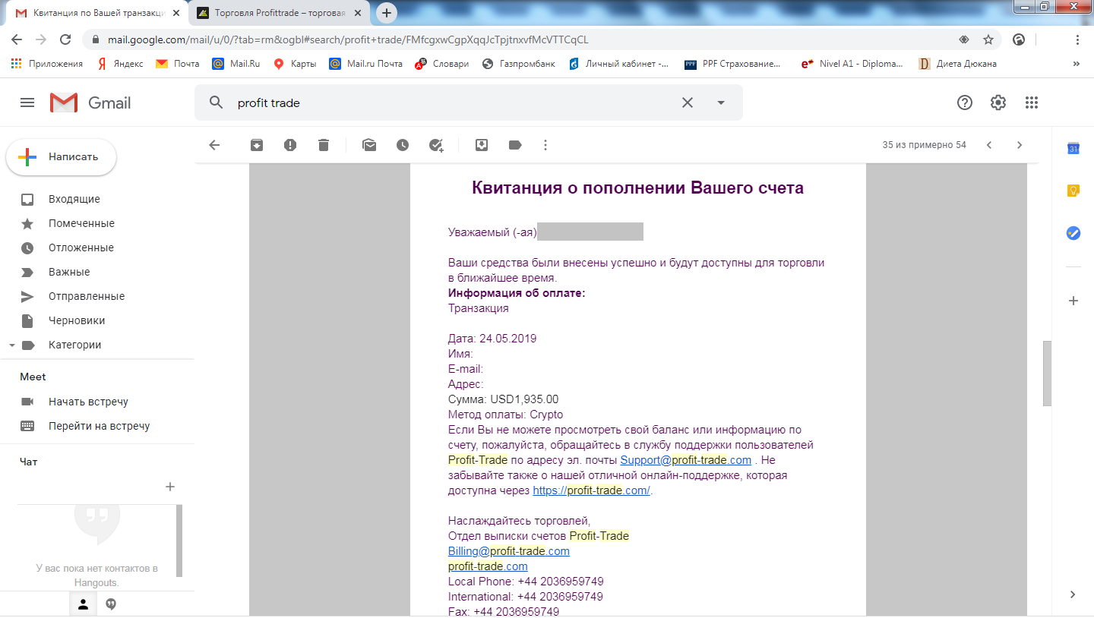Image resolution: width=1094 pixels, height=618 pixels.
Task: Open Google Keep side panel
Action: [x=1073, y=191]
